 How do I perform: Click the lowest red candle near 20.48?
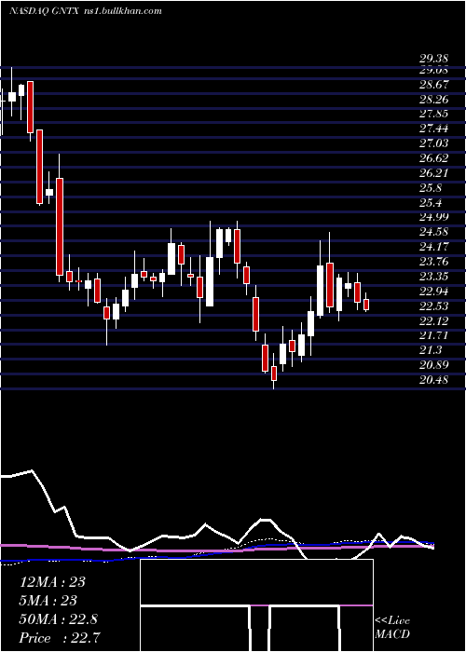click(x=274, y=373)
